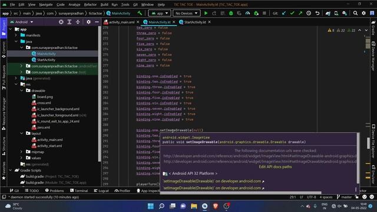Image resolution: width=377 pixels, height=212 pixels.
Task: Open Device Manager right side tab
Action: [373, 56]
